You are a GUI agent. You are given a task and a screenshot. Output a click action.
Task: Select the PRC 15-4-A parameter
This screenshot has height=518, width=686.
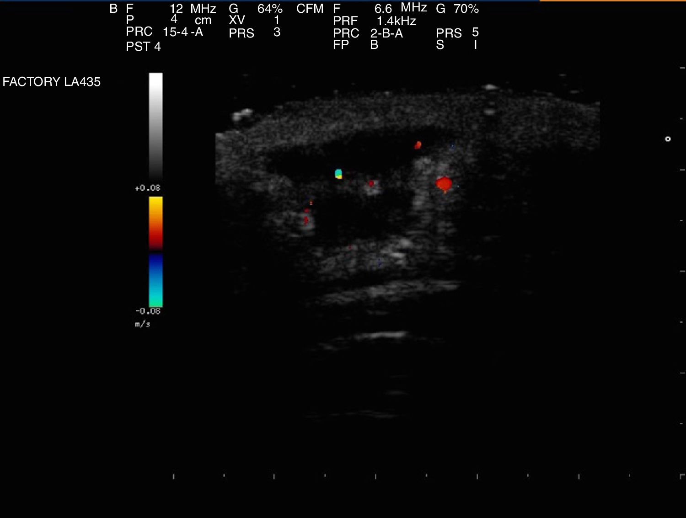coord(182,32)
